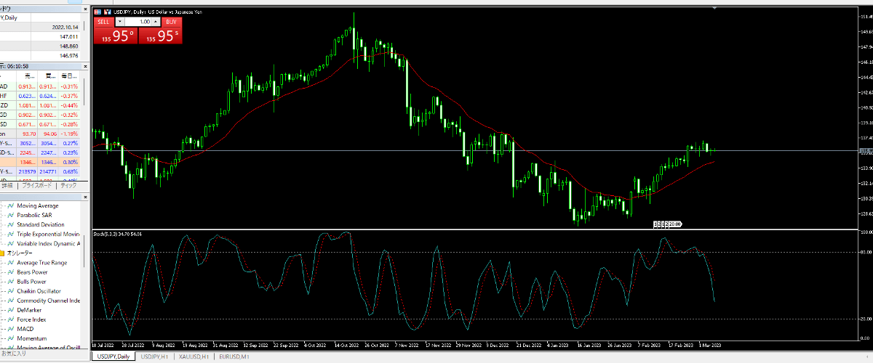Select Chaikin Oscillator in the indicator tree
This screenshot has height=363, width=873.
pos(39,291)
